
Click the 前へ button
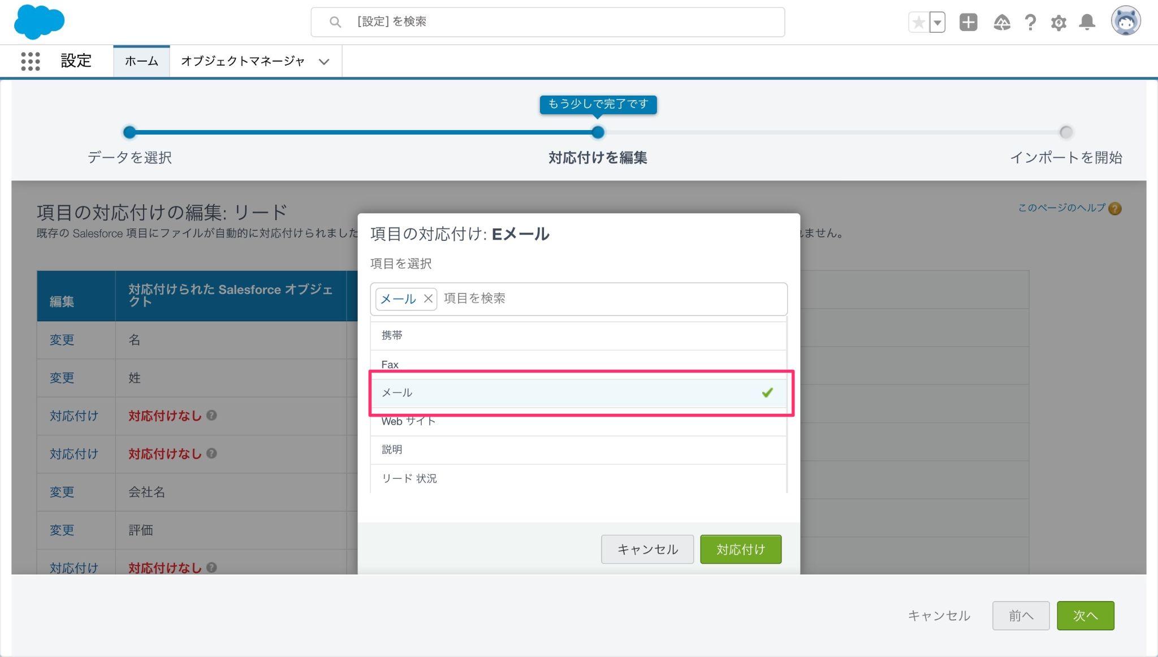point(1021,616)
